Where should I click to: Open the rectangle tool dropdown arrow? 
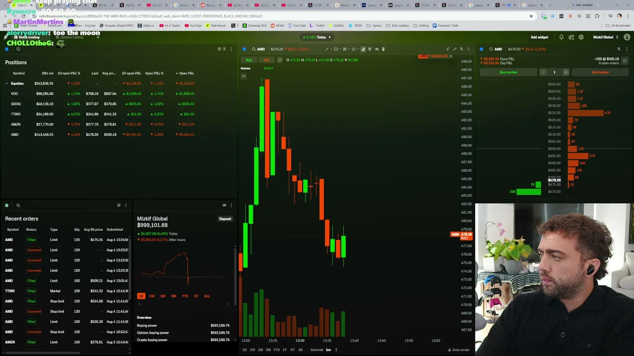(x=339, y=49)
